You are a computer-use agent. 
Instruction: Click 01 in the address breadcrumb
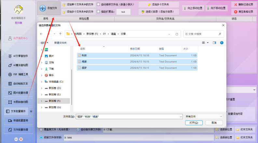tap(104, 34)
